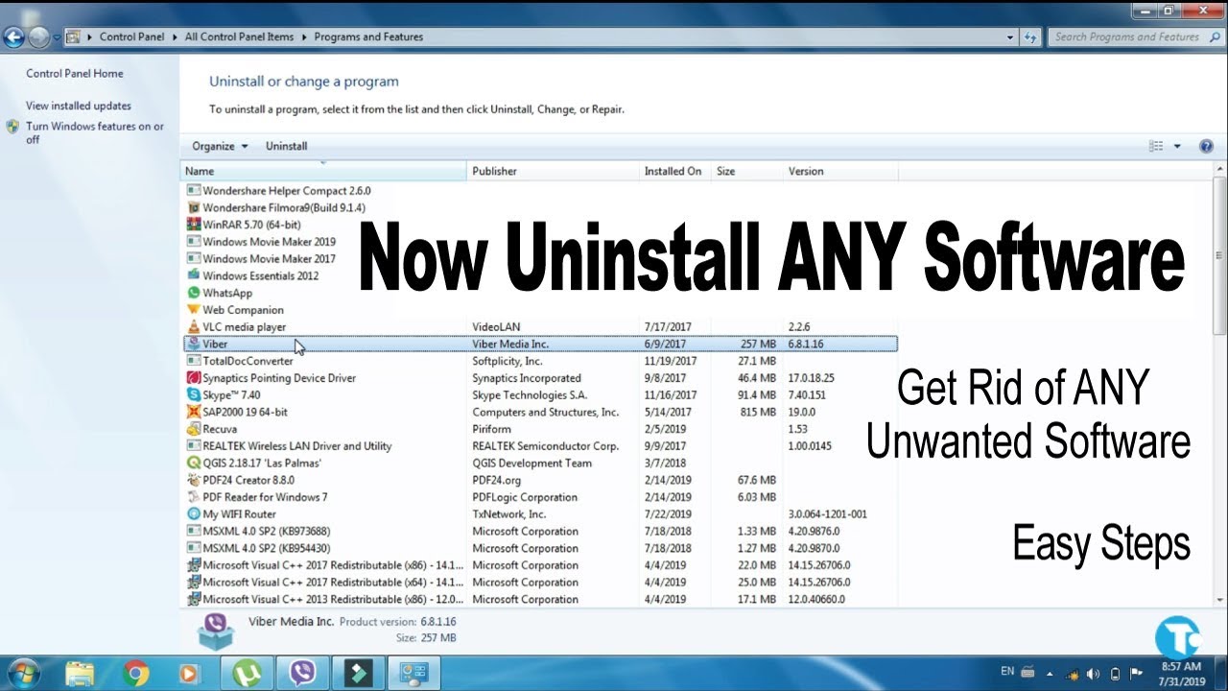The image size is (1228, 691).
Task: Select the PDF24 Creator 8.8.0 icon
Action: click(194, 480)
